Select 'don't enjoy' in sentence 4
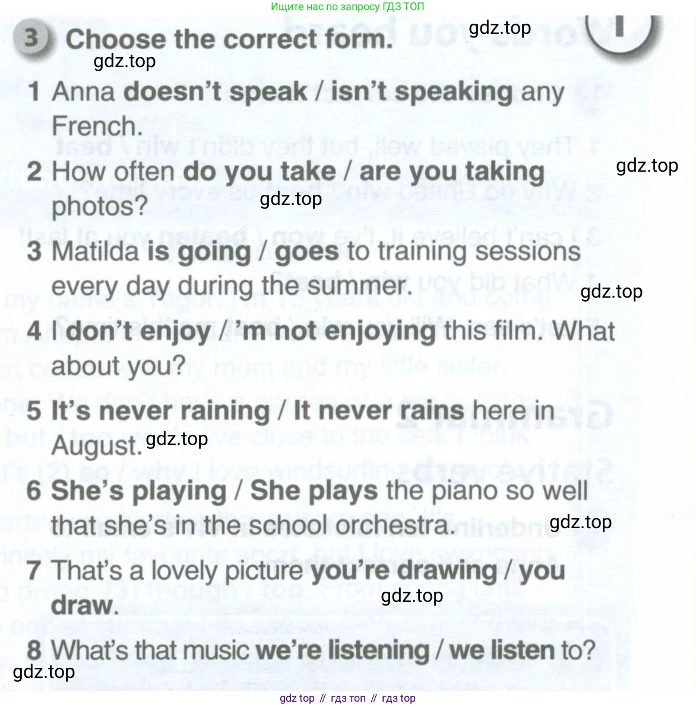Screen dimensions: 696x707 click(x=138, y=331)
